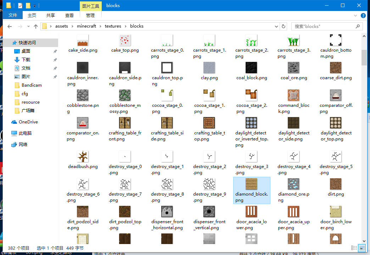The image size is (370, 255).
Task: Navigate to minecraft in address bar
Action: (86, 26)
